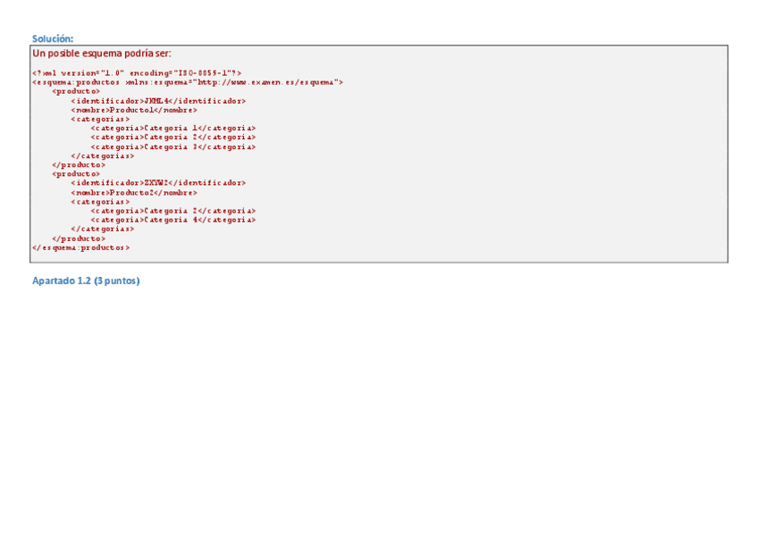Viewport: 758px width, 535px height.
Task: Click the closing </esquema:productos> tag
Action: [80, 247]
